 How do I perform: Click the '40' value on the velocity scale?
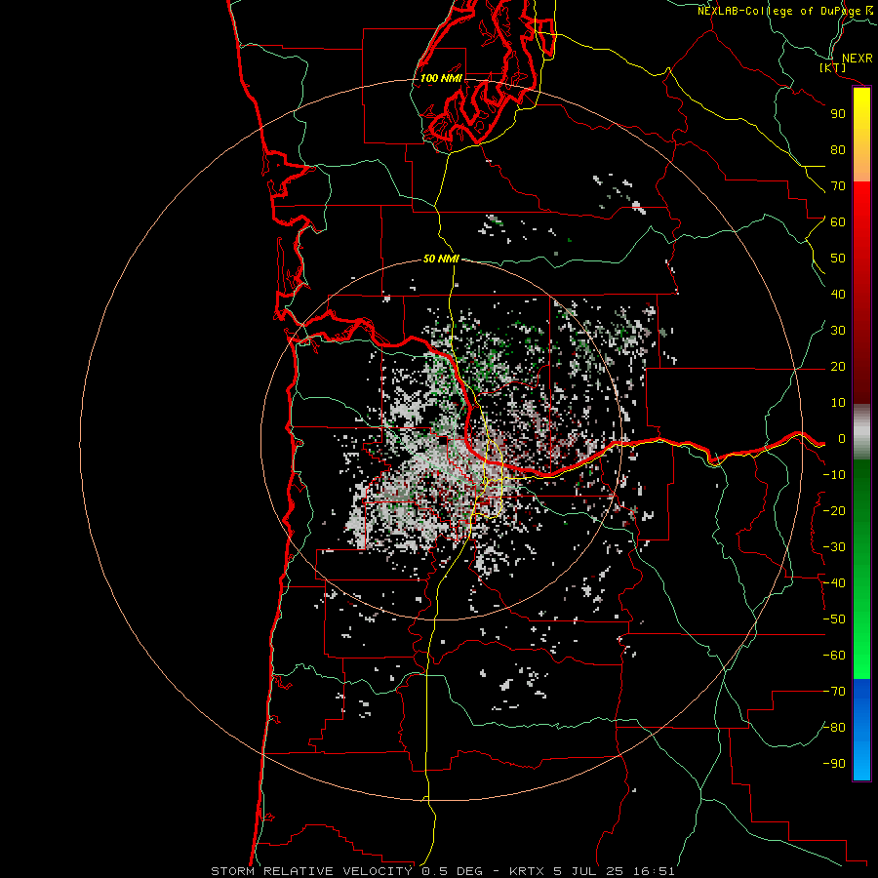coord(838,295)
